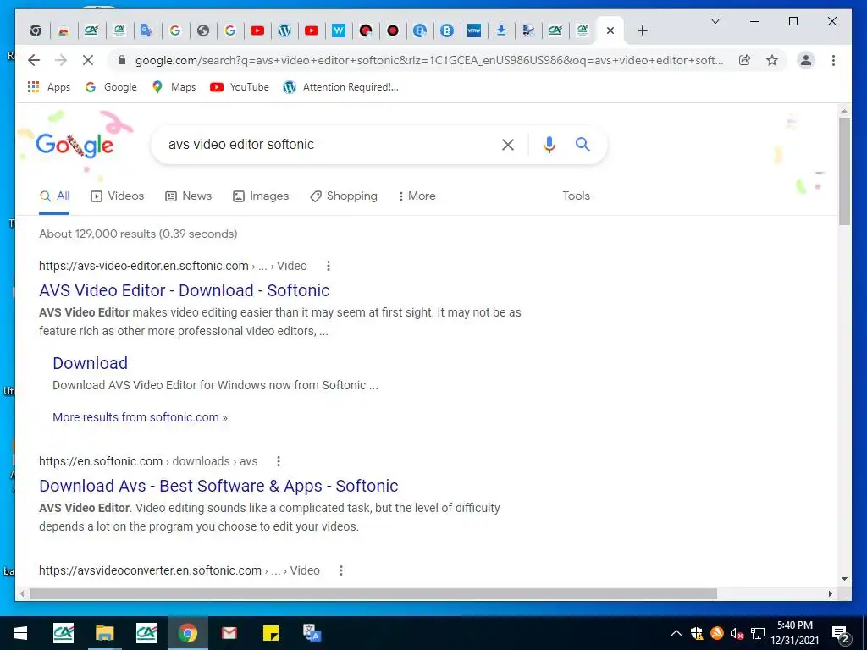Open the Google bookmark
Viewport: 867px width, 650px height.
(111, 87)
